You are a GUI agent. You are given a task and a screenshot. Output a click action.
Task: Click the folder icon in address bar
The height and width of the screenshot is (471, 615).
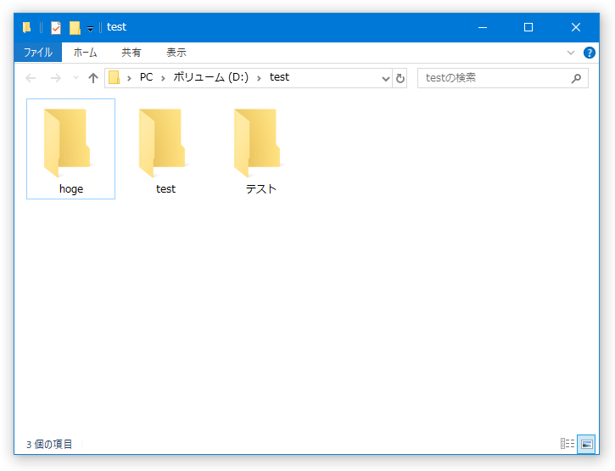(x=115, y=77)
